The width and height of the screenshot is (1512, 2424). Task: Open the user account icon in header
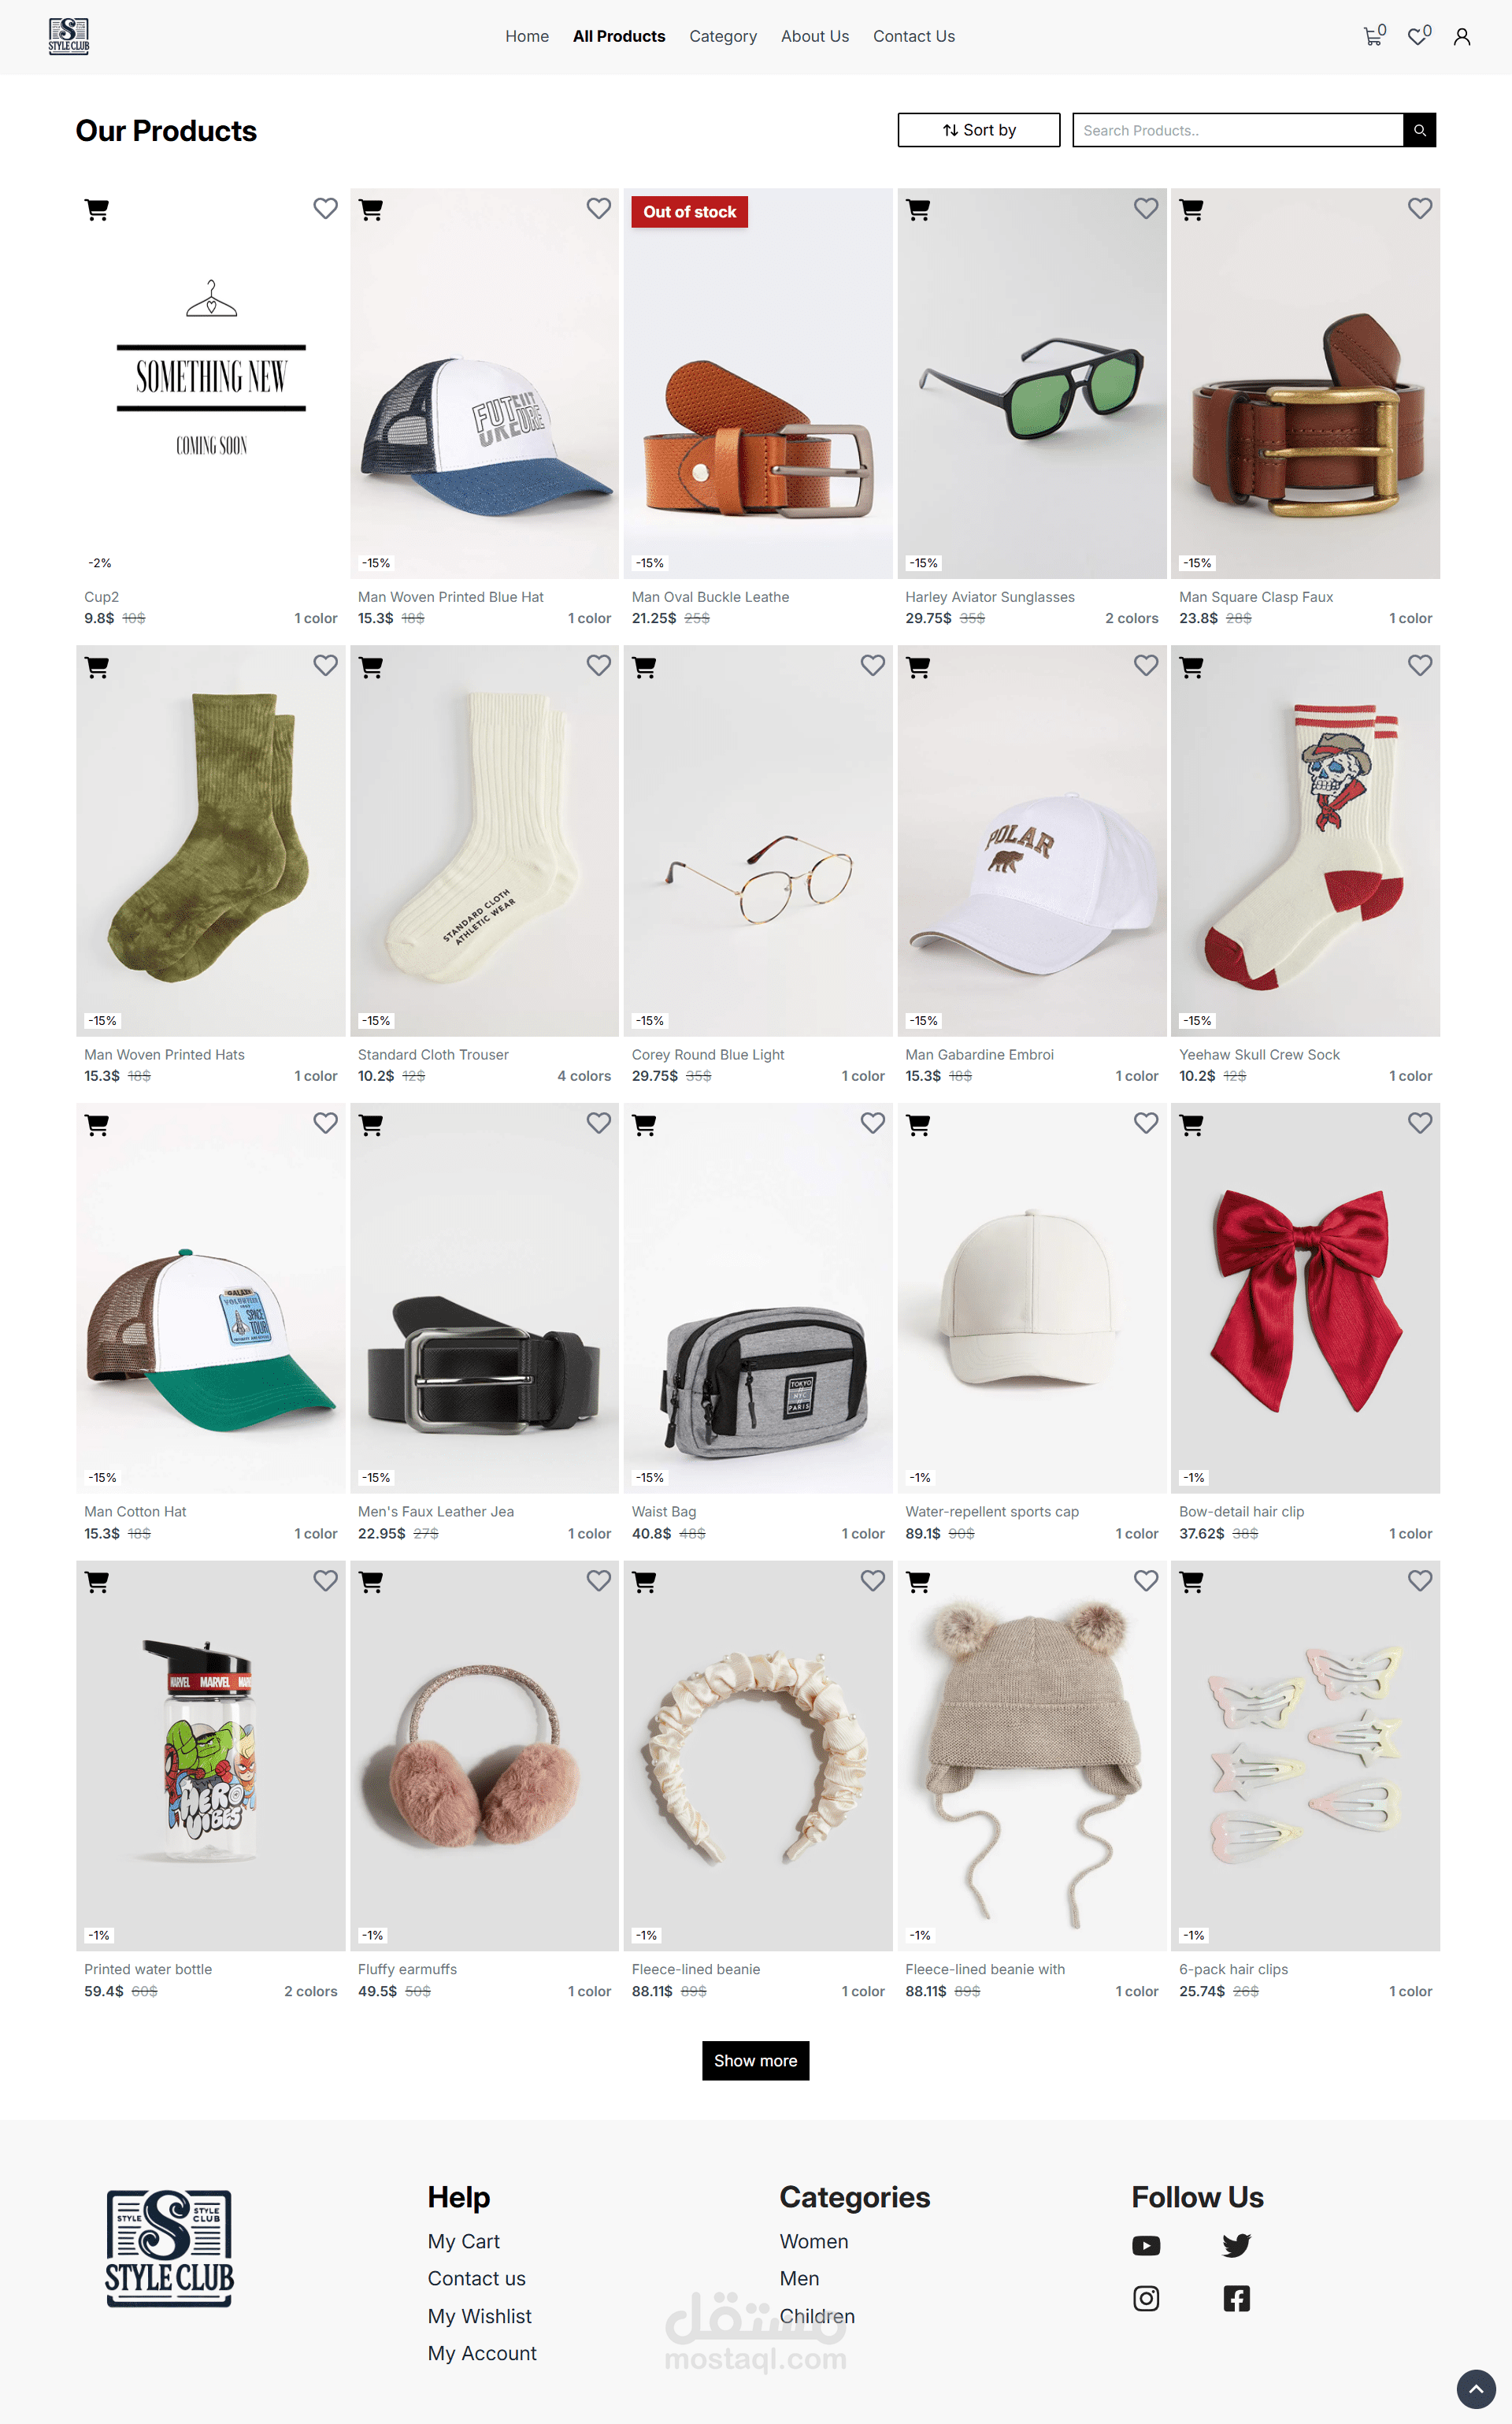click(1461, 37)
